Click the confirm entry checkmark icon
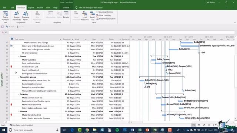Image resolution: width=237 pixels, height=133 pixels. [6, 32]
